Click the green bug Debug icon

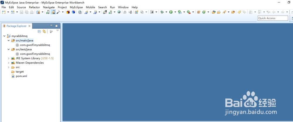coord(162,12)
